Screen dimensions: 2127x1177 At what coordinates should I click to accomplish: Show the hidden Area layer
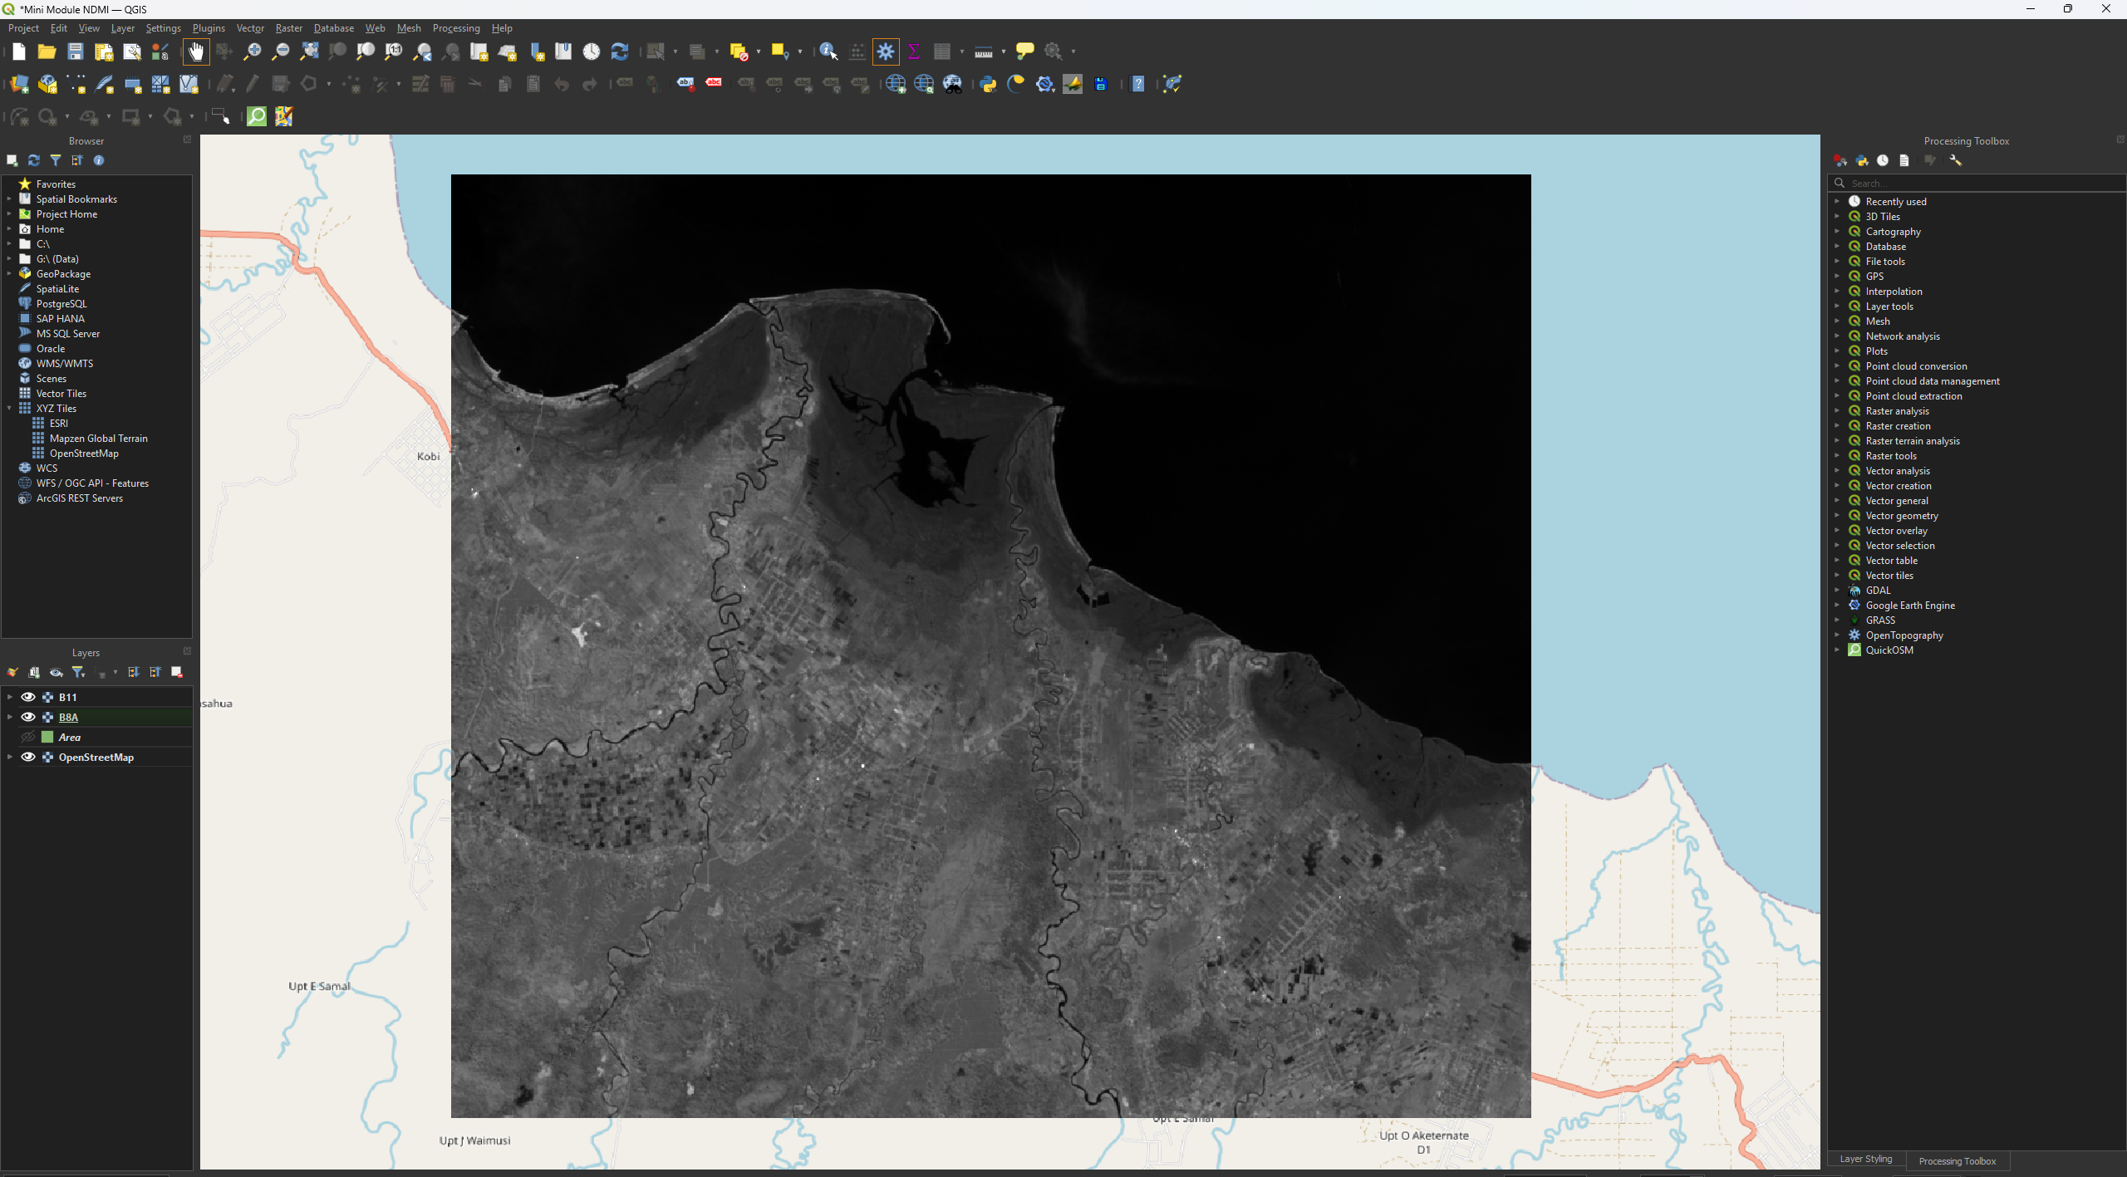(x=28, y=737)
